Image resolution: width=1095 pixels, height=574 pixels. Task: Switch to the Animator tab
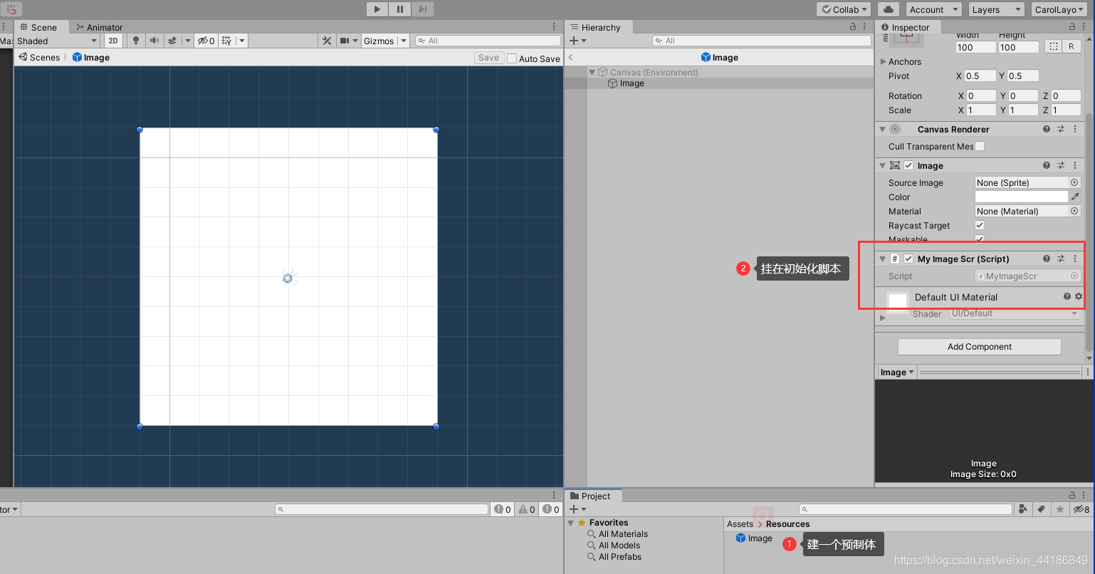coord(100,27)
